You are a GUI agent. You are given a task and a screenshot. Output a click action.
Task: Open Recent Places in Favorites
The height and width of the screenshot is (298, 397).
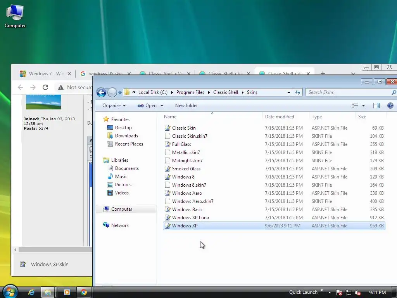(x=125, y=144)
